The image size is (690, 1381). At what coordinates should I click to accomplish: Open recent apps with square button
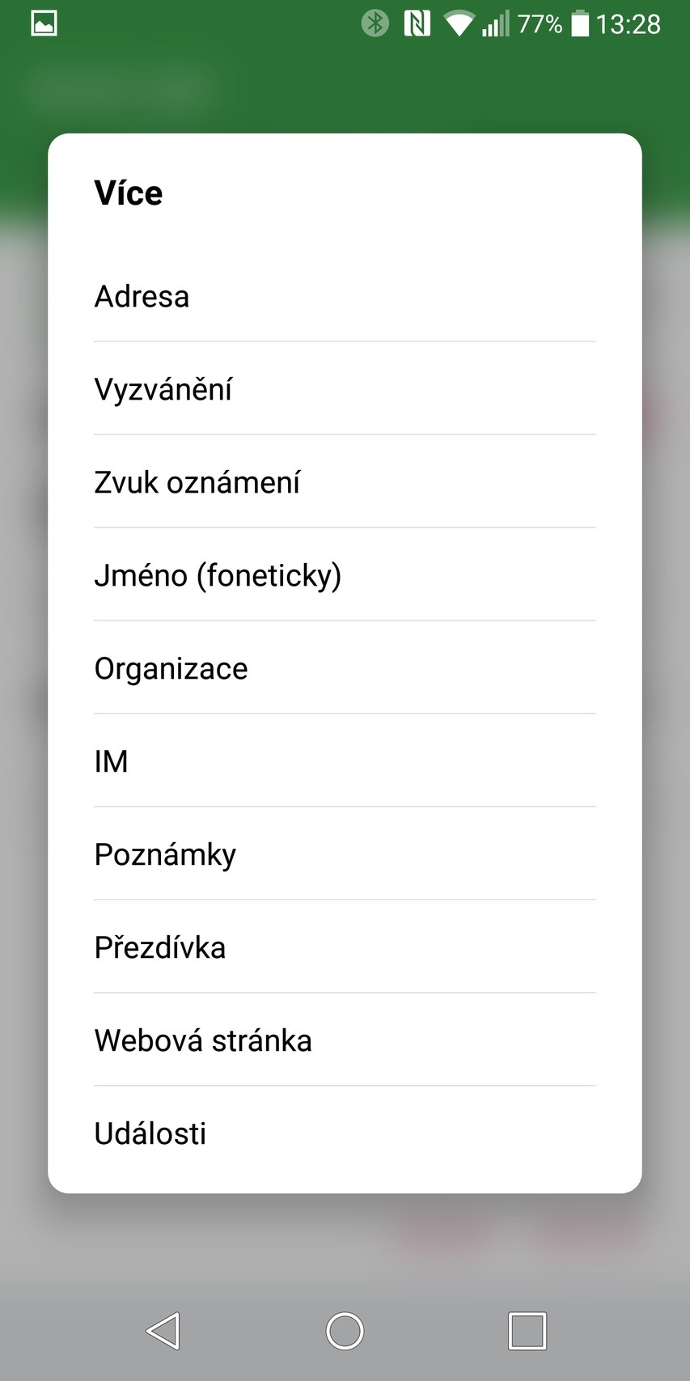[x=527, y=1331]
